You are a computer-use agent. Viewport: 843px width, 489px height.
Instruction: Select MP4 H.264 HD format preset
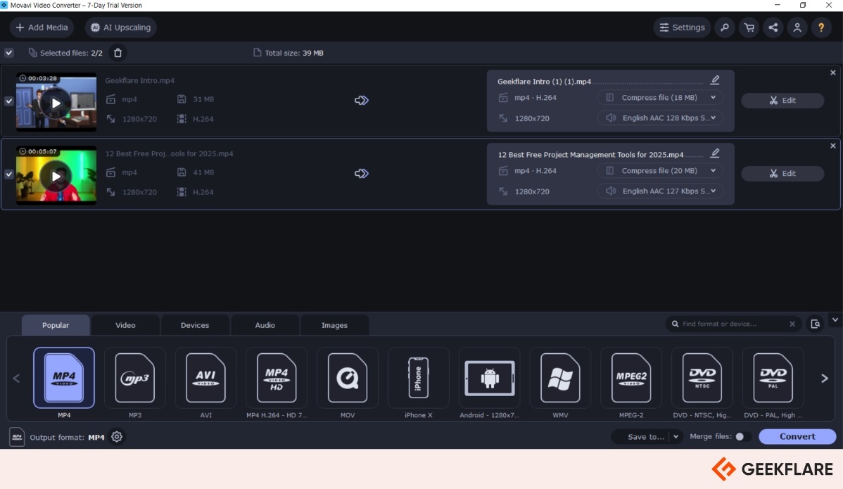click(277, 378)
